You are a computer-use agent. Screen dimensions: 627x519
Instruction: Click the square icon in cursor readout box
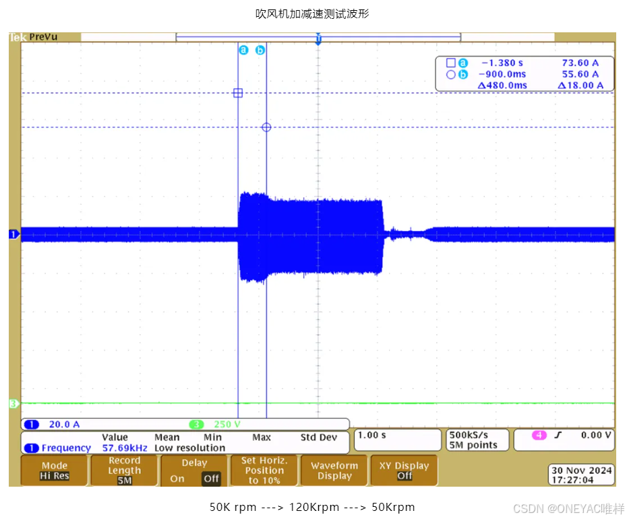[450, 63]
